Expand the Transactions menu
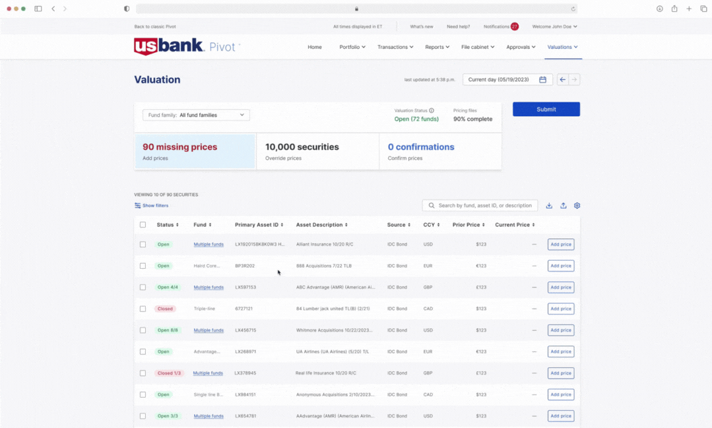The width and height of the screenshot is (712, 428). coord(395,47)
